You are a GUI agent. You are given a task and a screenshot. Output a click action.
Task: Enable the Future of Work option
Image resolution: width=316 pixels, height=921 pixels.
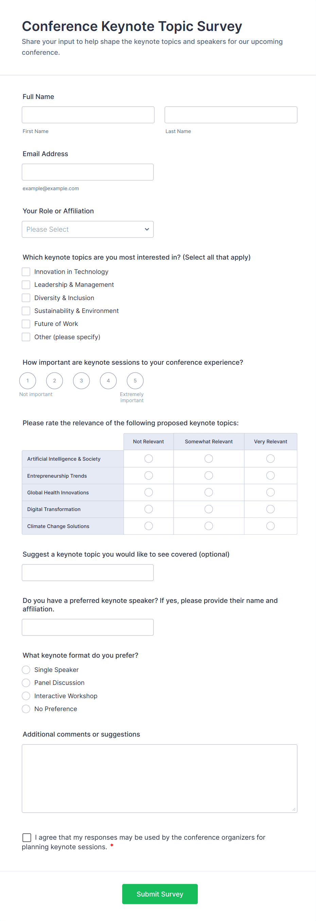click(x=26, y=324)
